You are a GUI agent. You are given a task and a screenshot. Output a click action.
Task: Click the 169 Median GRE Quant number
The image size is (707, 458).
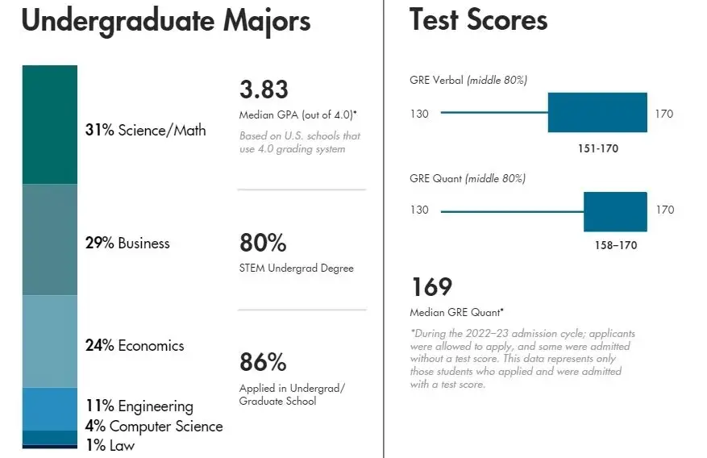[431, 287]
